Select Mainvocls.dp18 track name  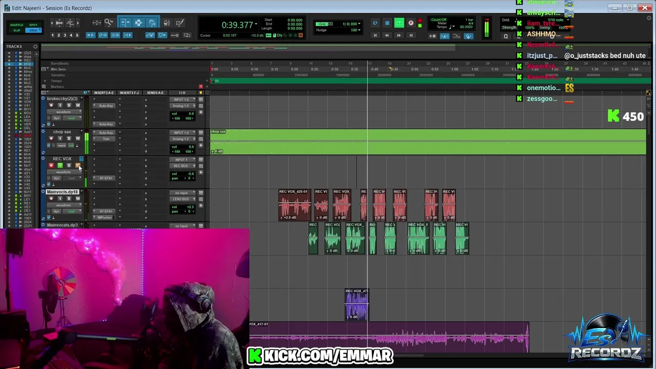63,192
